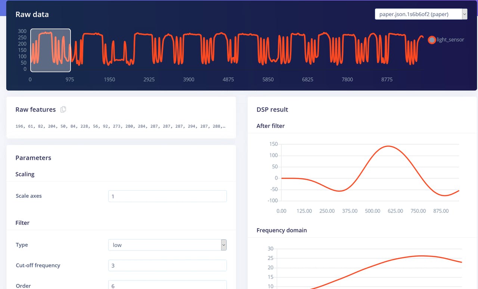Click the raw features value list
This screenshot has width=478, height=289.
pyautogui.click(x=120, y=126)
